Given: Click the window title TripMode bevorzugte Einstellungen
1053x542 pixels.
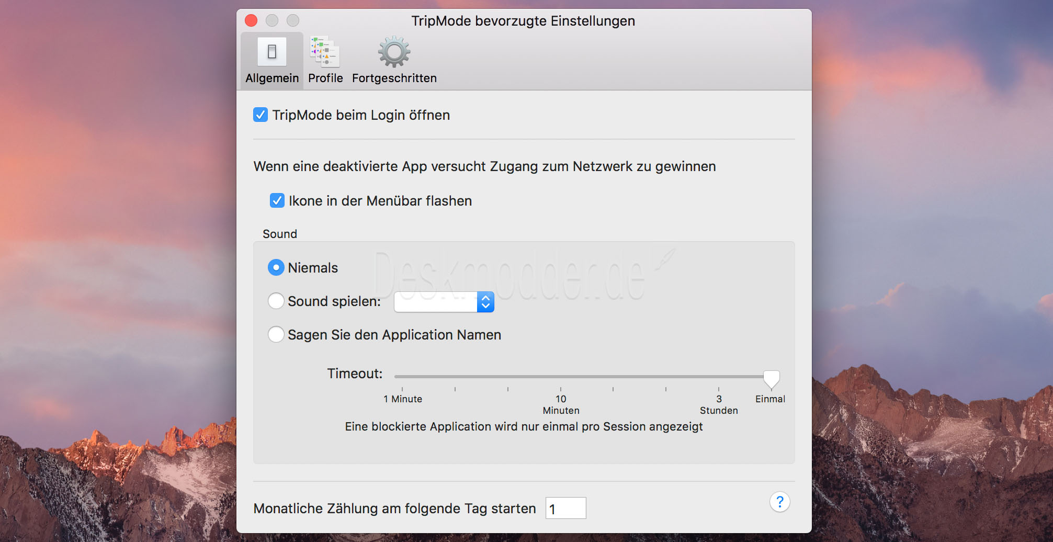Looking at the screenshot, I should (x=523, y=21).
